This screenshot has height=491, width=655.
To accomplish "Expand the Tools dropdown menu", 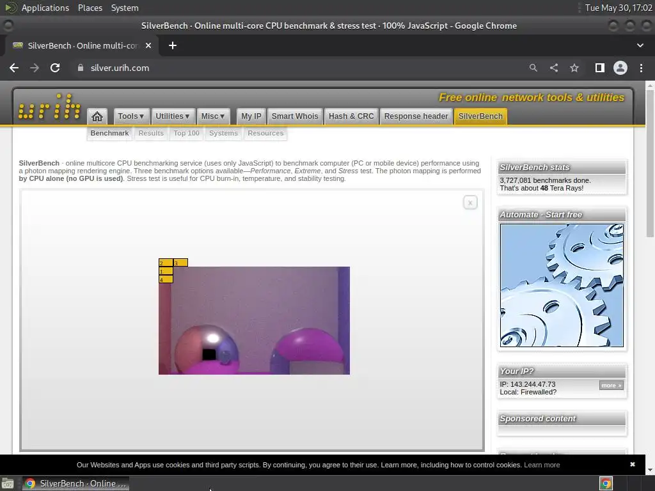I will pos(130,116).
